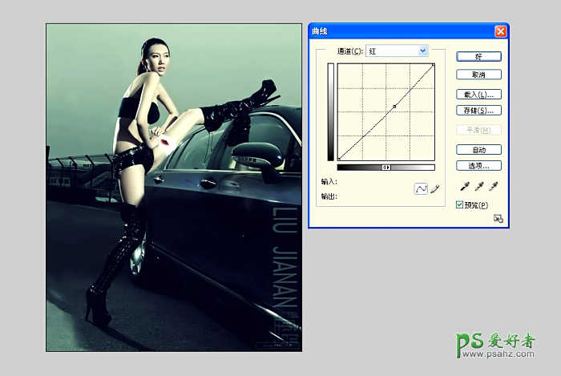Toggle the 预览 preview checkbox

459,205
